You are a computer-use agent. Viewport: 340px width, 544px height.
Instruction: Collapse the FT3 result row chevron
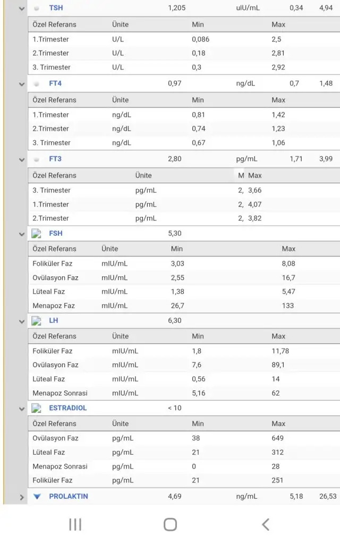(22, 159)
